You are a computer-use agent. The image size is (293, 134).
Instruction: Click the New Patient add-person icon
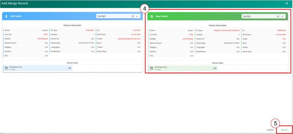tap(151, 17)
